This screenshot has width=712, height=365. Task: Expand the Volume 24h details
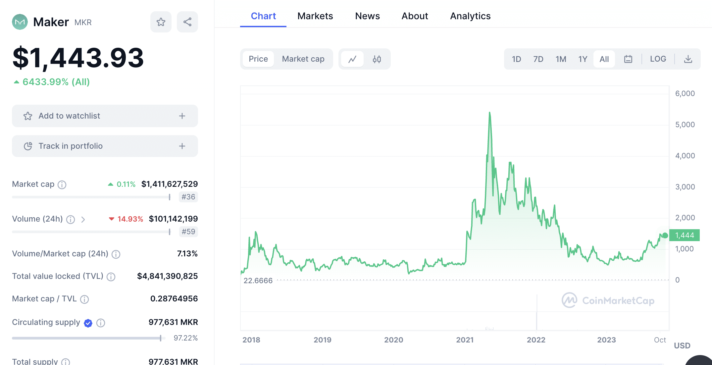[83, 218]
